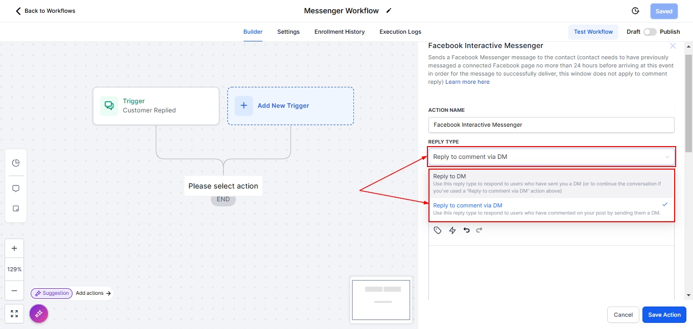Screen dimensions: 693x329
Task: Click the pencil icon to rename workflow
Action: (389, 11)
